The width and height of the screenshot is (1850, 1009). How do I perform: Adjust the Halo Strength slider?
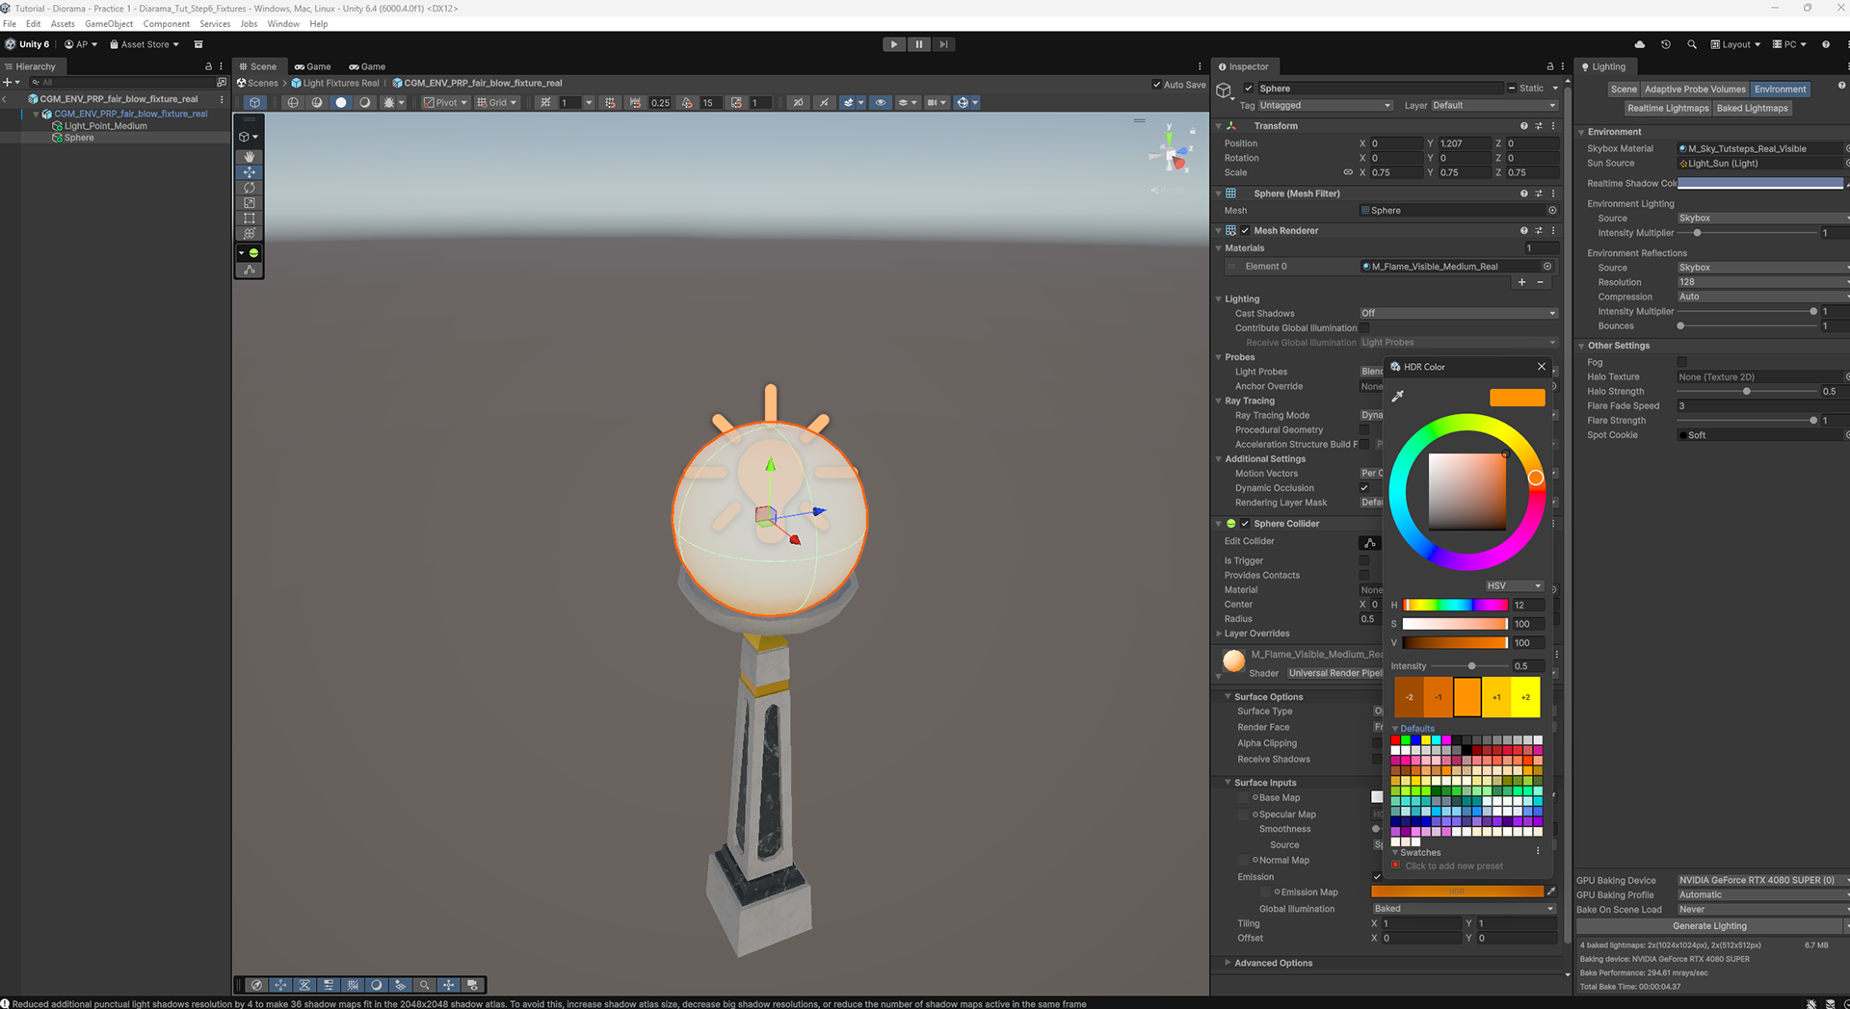click(x=1746, y=392)
